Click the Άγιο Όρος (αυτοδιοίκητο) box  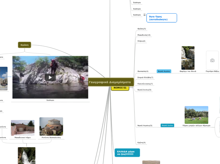161,18
